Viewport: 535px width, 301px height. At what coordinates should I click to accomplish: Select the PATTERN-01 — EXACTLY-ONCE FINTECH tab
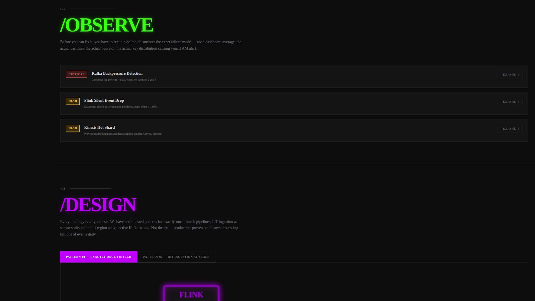pos(98,257)
